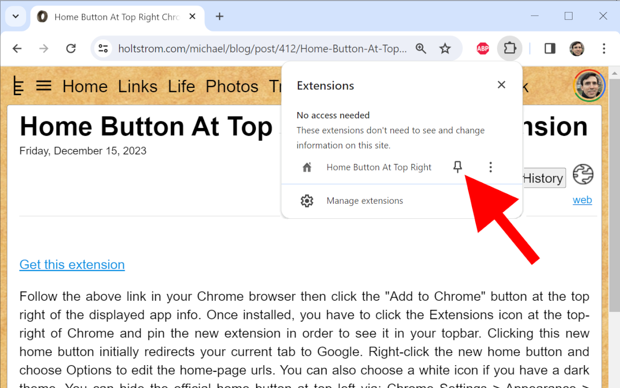620x388 pixels.
Task: Click the date Friday, December 15, 2023
Action: pyautogui.click(x=83, y=151)
